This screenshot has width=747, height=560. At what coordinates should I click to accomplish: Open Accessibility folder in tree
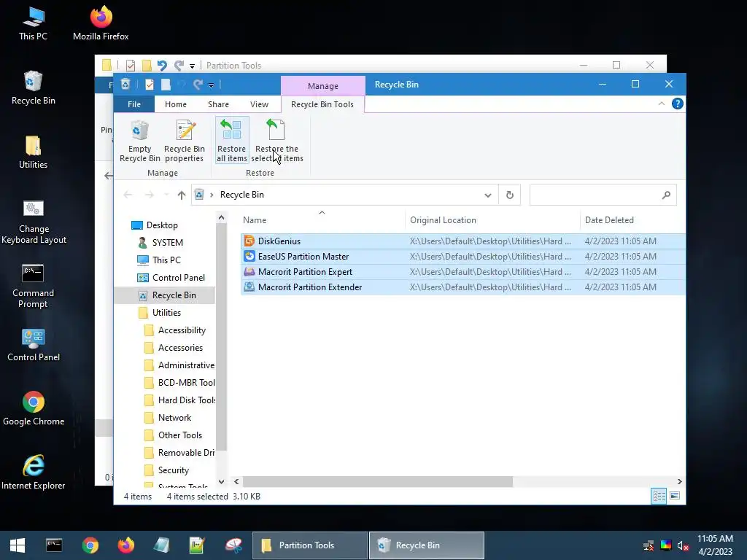point(182,330)
